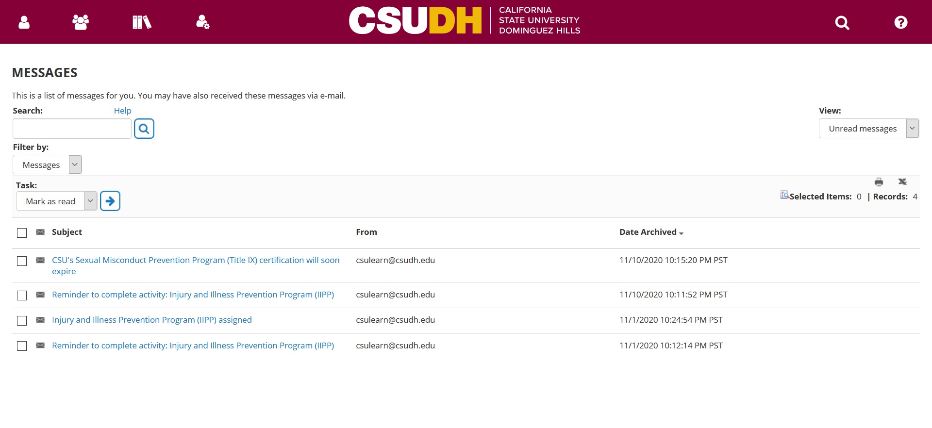The width and height of the screenshot is (932, 428).
Task: Click the CSUDH logo
Action: (x=465, y=20)
